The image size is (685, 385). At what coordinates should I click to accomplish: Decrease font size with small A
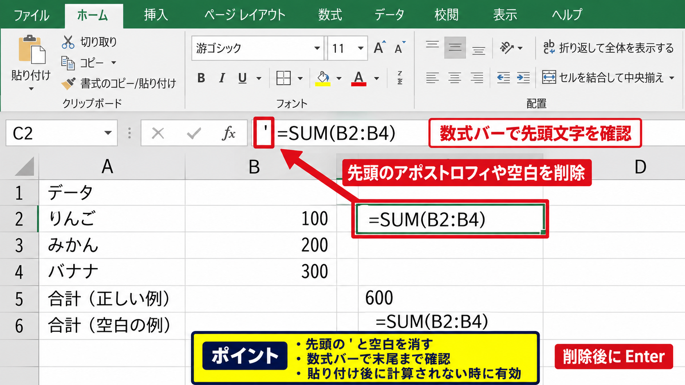click(x=399, y=48)
